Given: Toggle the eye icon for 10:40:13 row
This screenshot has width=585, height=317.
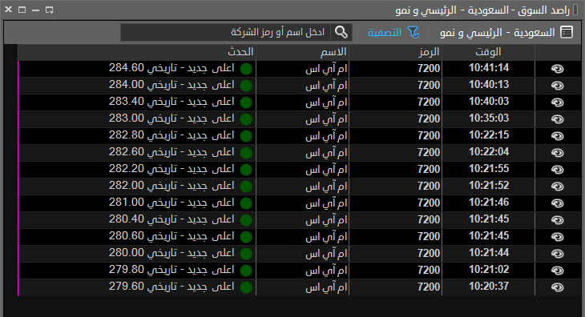Looking at the screenshot, I should 558,86.
